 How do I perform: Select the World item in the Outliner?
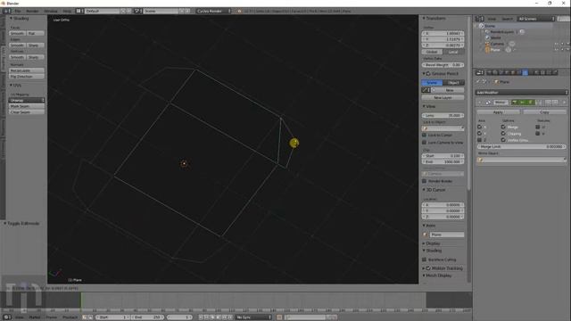(496, 37)
